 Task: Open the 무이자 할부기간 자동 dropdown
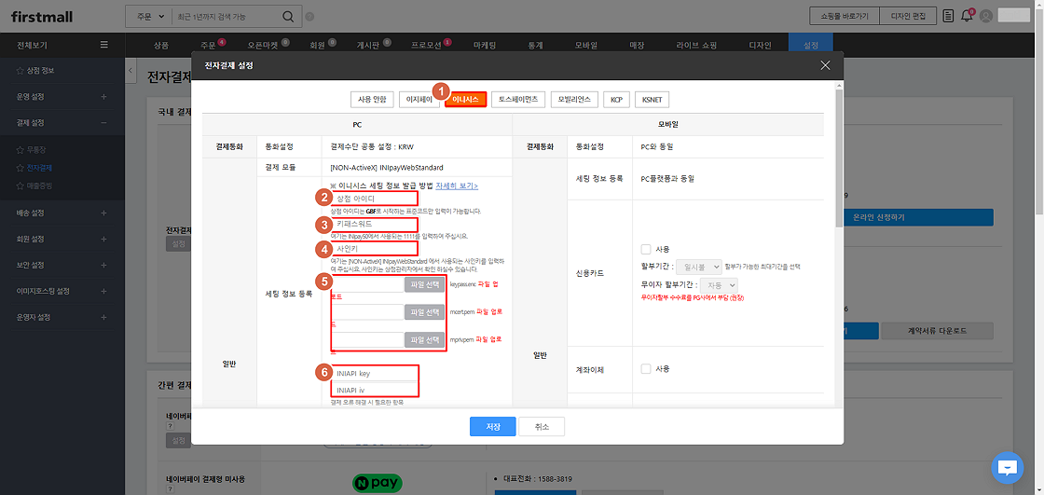click(x=719, y=284)
